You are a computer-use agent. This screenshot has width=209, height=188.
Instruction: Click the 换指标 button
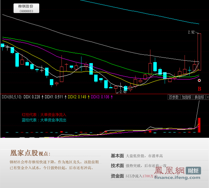(x=199, y=97)
